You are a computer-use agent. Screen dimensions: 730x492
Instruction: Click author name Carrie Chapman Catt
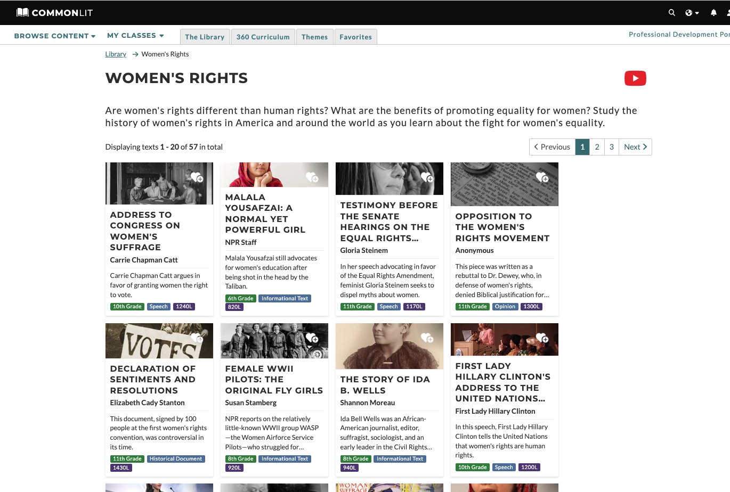click(144, 260)
